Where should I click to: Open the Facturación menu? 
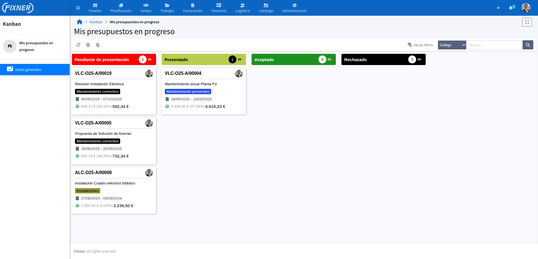(193, 8)
